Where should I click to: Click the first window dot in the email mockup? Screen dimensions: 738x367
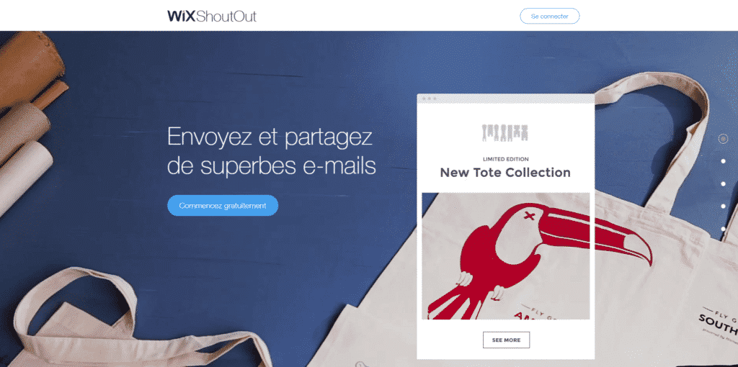[x=424, y=99]
